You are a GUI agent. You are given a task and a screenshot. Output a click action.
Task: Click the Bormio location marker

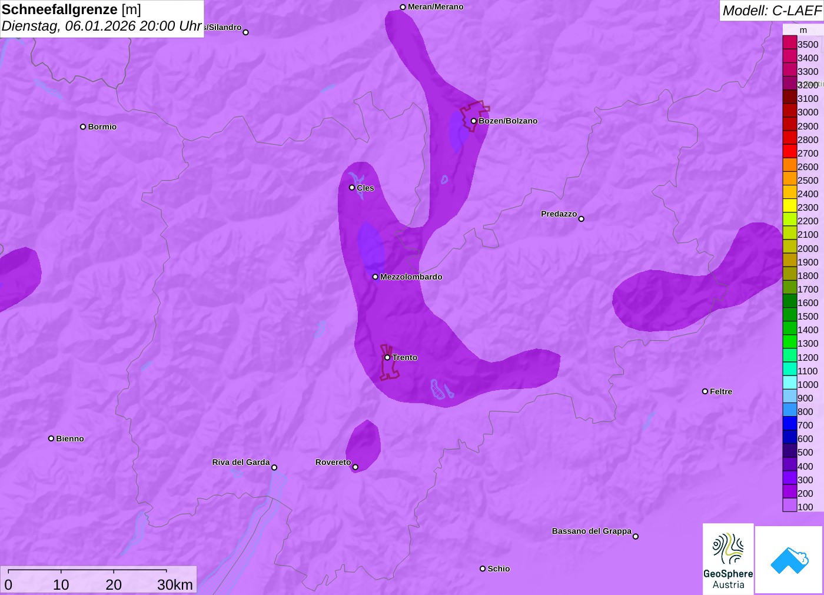83,127
